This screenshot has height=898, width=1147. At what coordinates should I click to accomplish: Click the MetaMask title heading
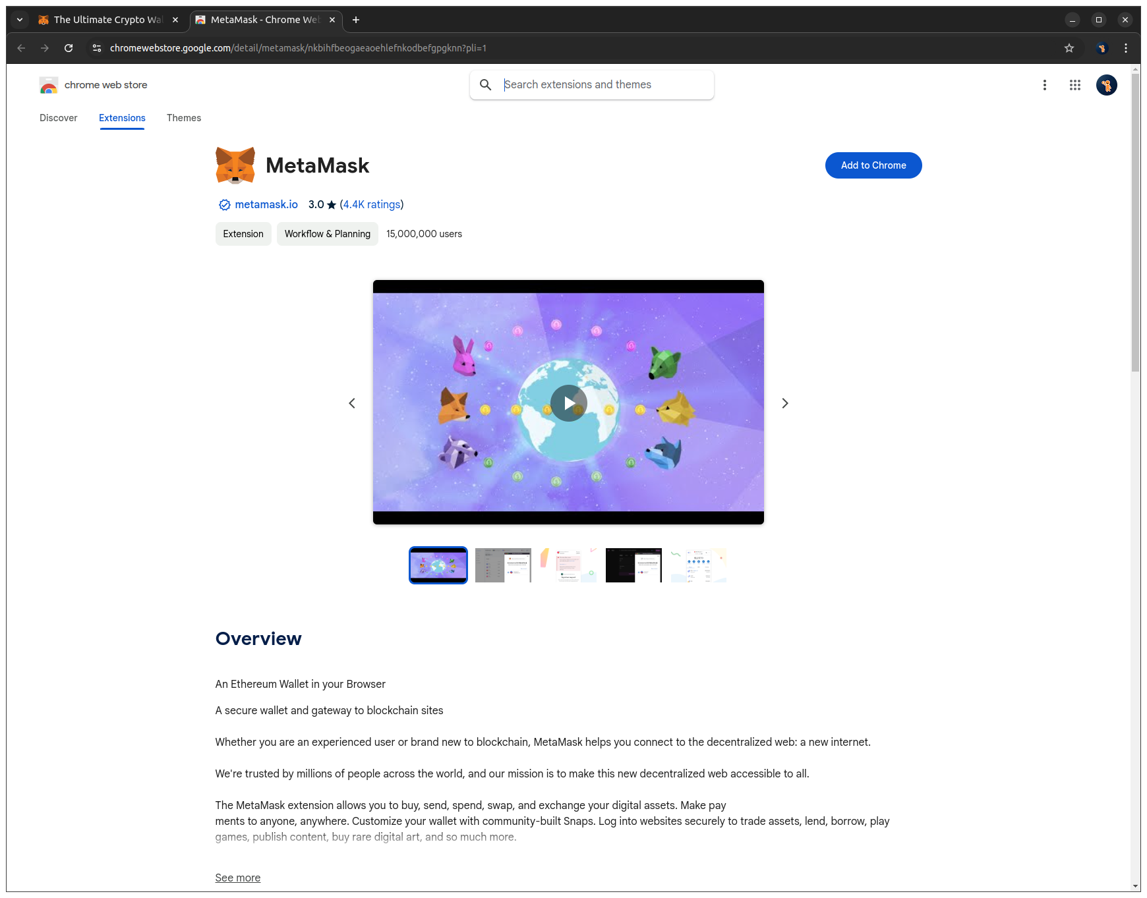pyautogui.click(x=318, y=165)
